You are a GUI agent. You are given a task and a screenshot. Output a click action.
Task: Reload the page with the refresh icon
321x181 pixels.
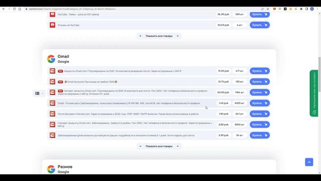pyautogui.click(x=15, y=9)
